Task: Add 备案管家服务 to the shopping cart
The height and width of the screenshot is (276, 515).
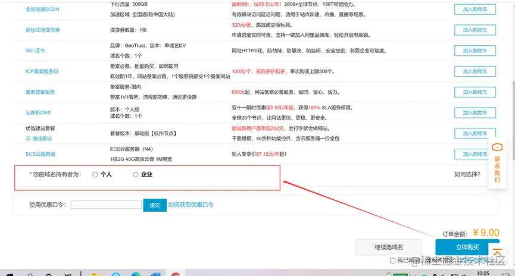Action: pos(475,92)
